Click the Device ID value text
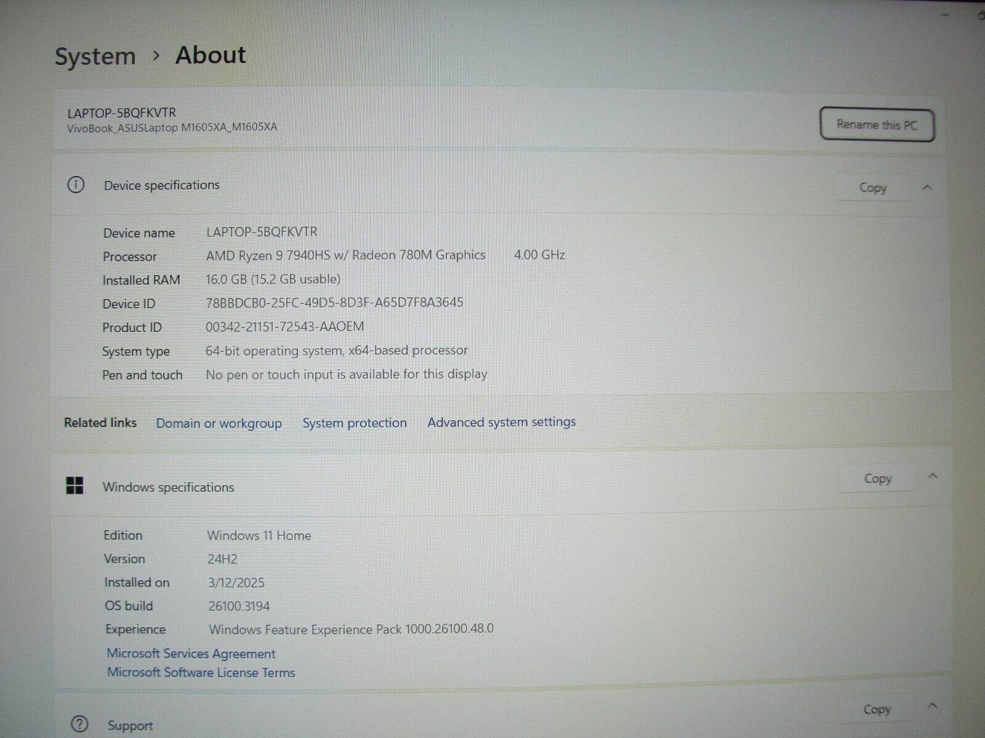This screenshot has height=738, width=985. pyautogui.click(x=334, y=303)
